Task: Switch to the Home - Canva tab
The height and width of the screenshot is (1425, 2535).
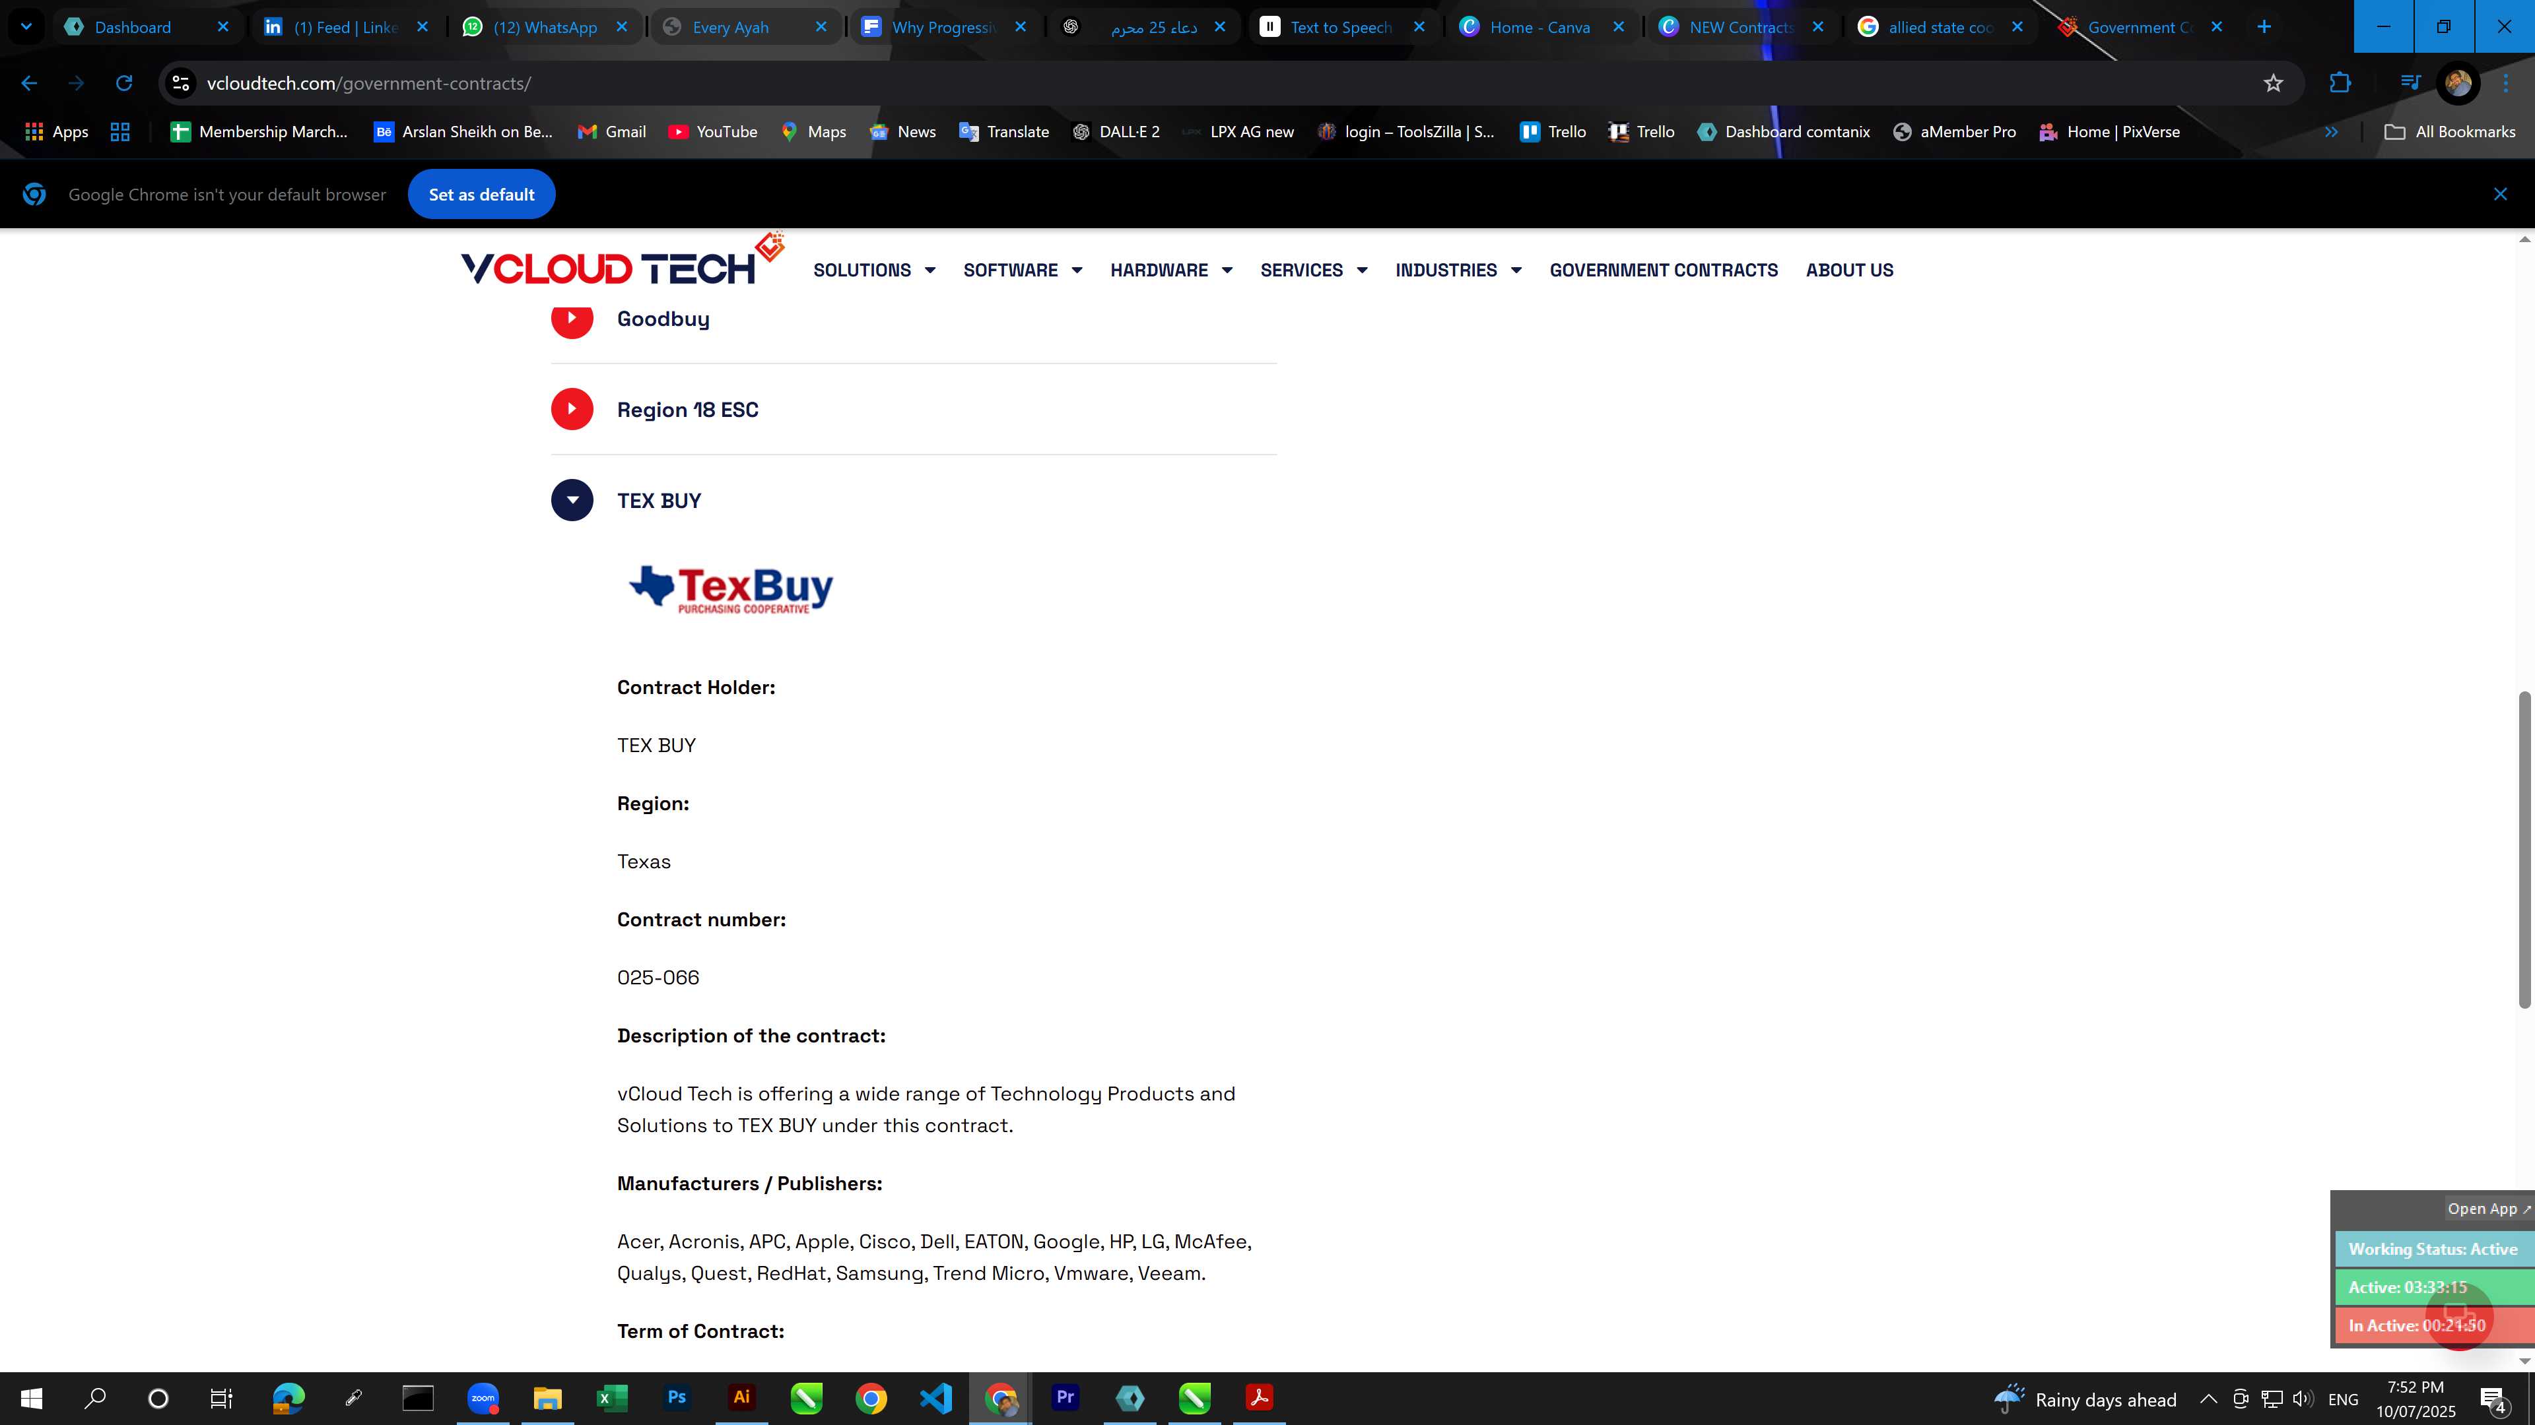Action: [1539, 26]
